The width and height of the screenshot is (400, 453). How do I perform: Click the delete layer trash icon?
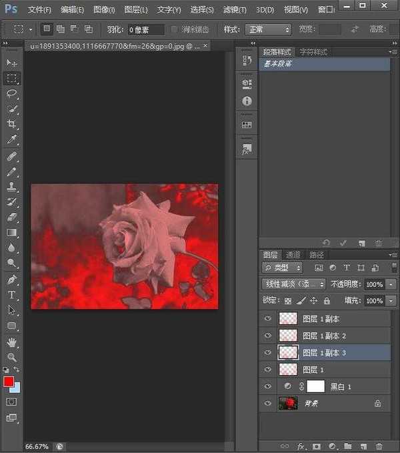click(379, 446)
